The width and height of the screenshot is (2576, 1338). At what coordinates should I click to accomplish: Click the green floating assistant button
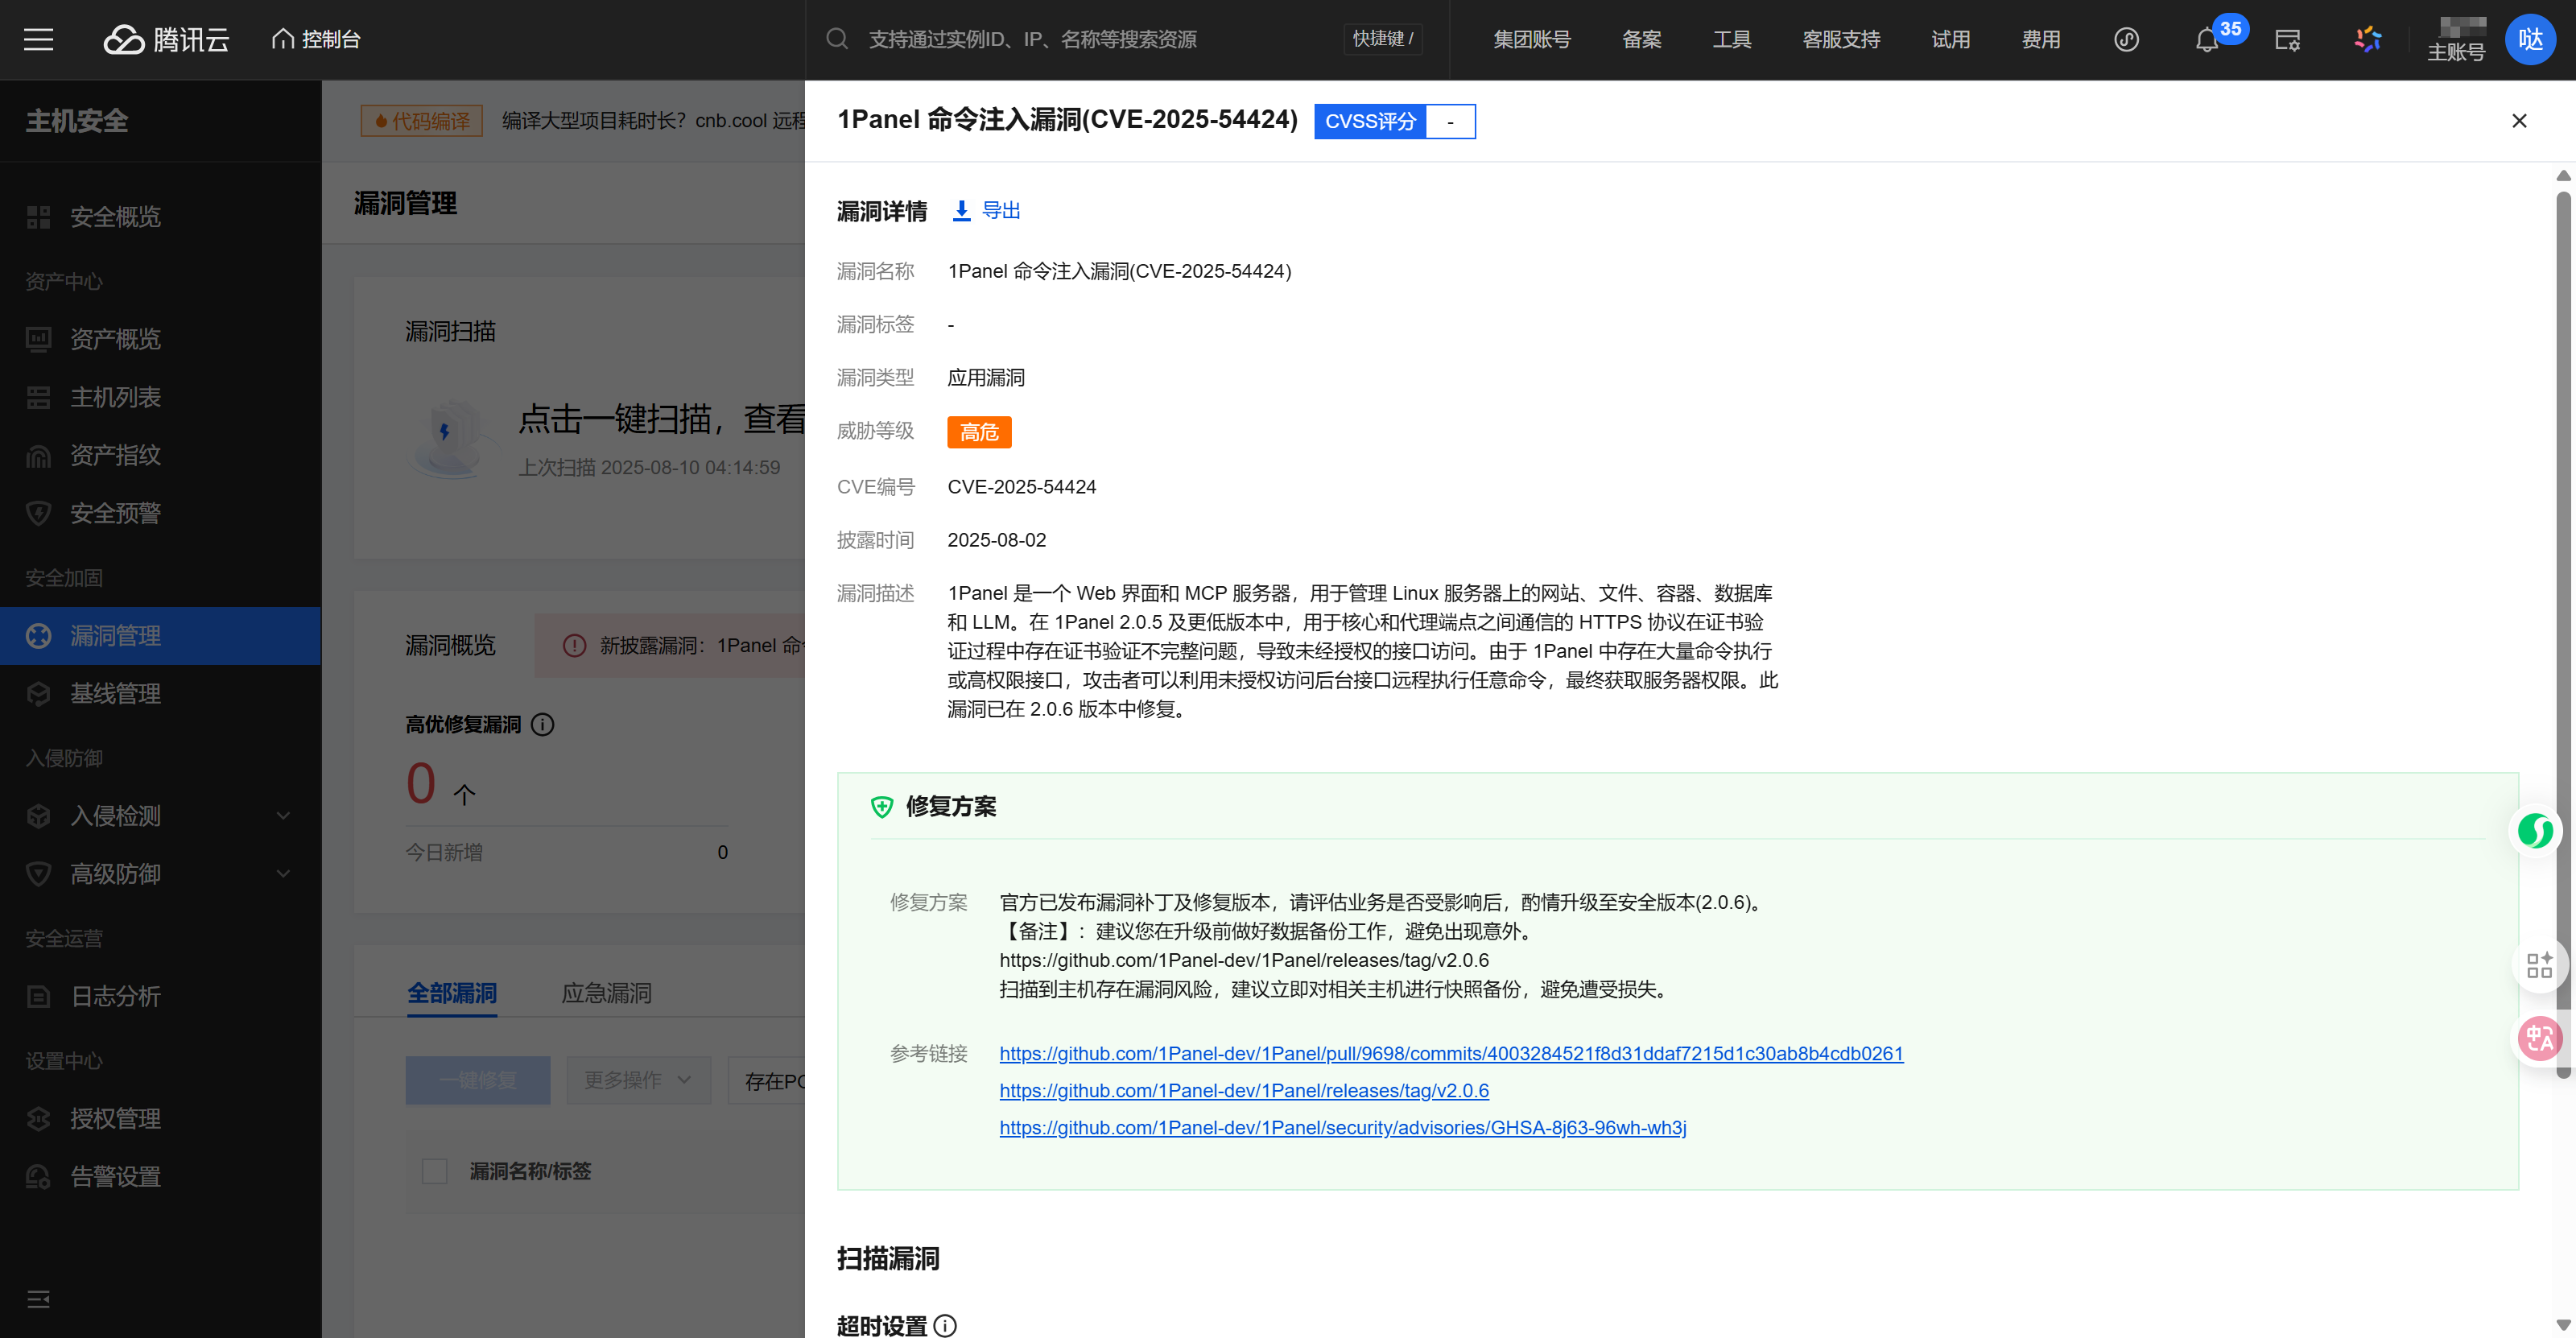coord(2534,830)
